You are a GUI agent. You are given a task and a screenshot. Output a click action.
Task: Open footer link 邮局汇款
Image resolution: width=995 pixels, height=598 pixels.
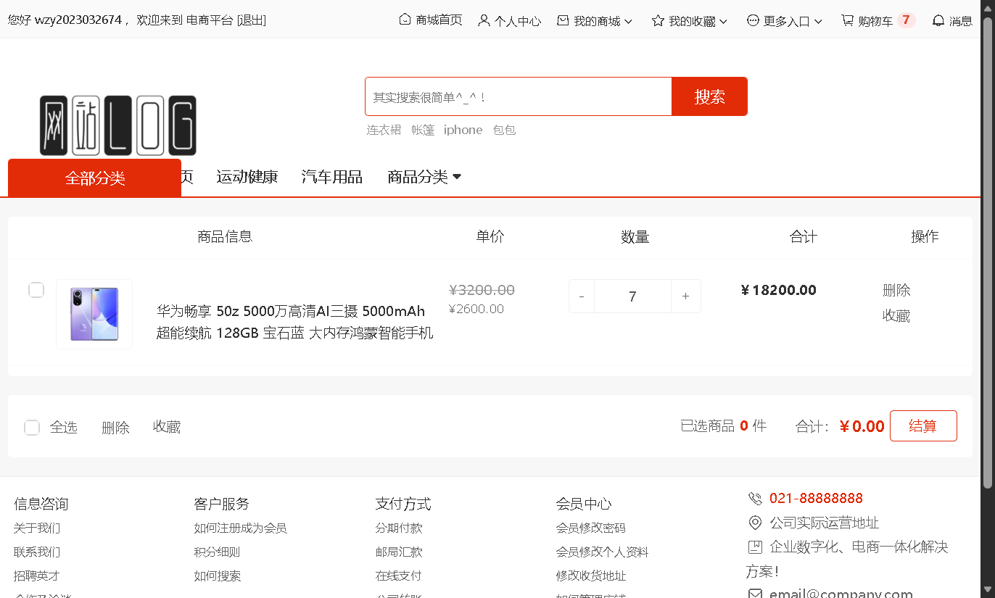(399, 552)
